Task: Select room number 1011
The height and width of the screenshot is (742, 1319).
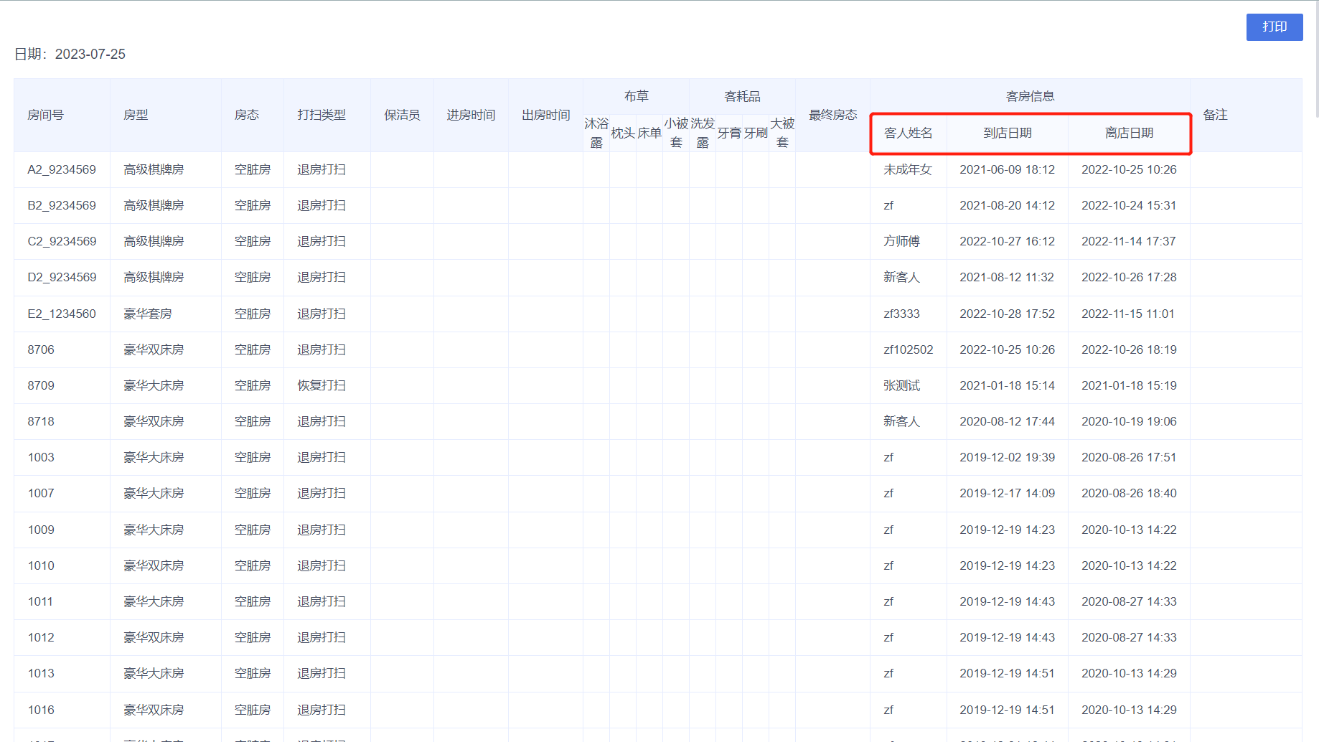Action: pos(41,601)
